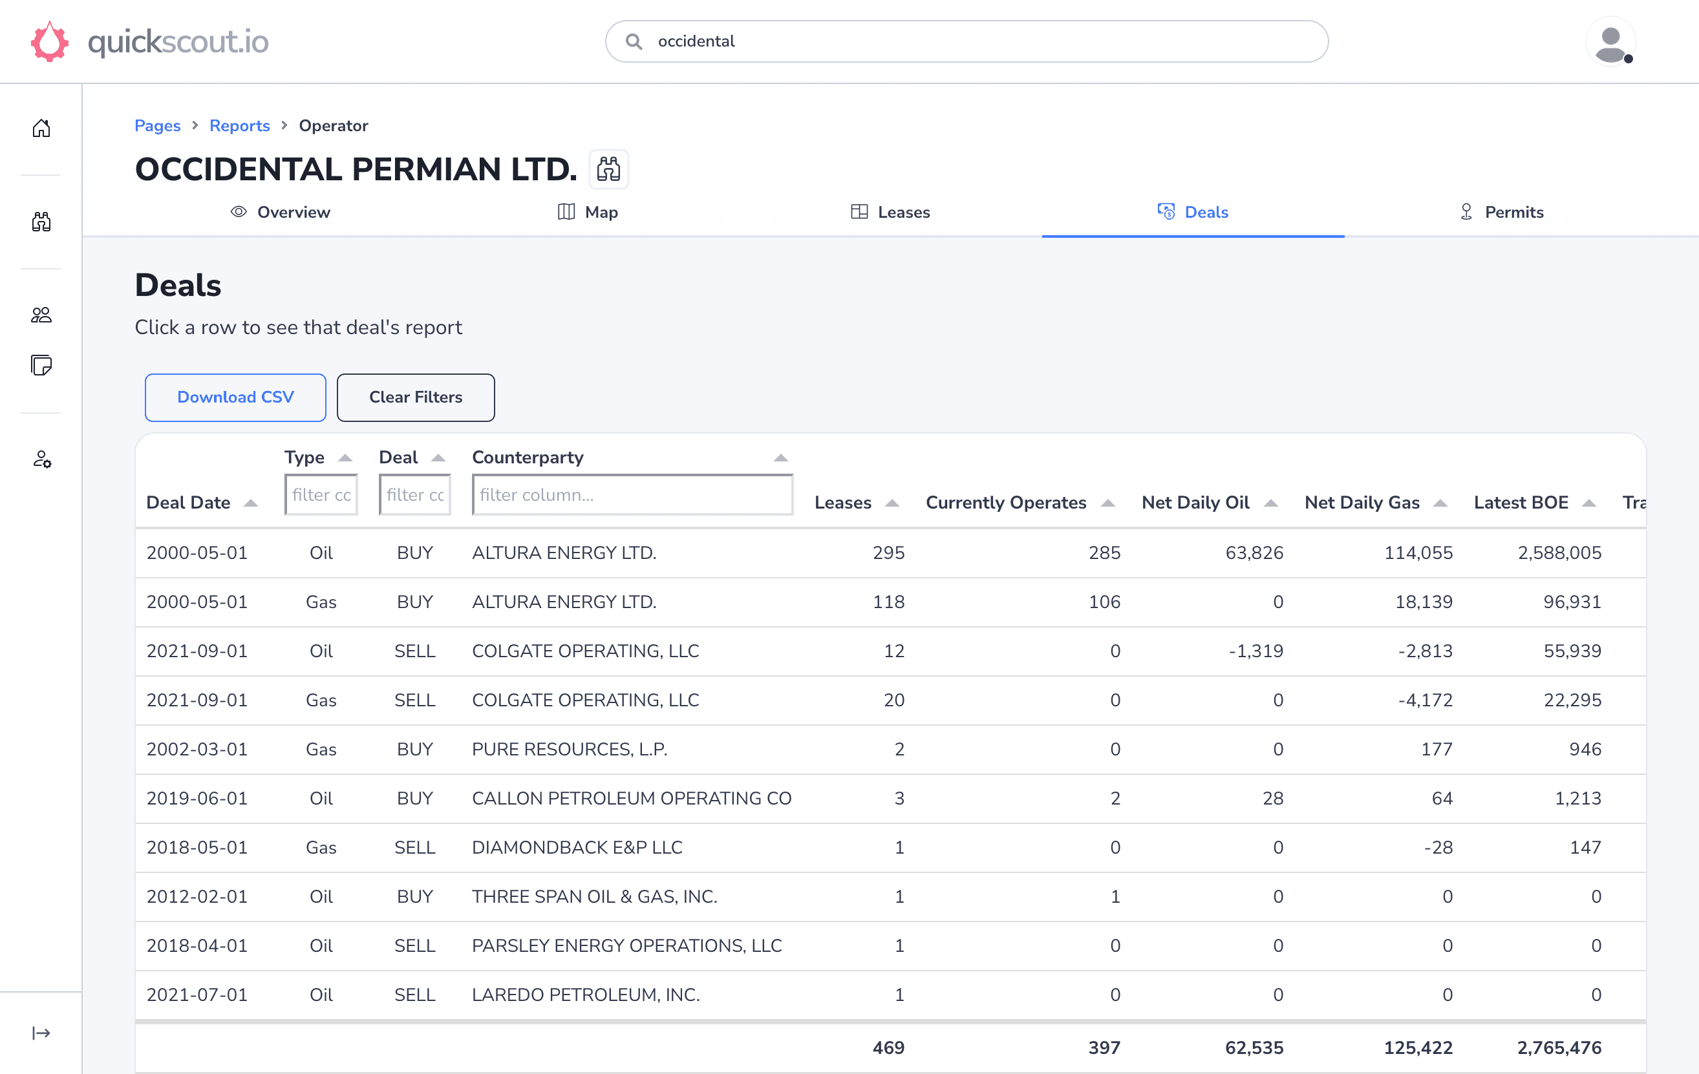
Task: Click the Operator breadcrumb text
Action: [x=333, y=125]
